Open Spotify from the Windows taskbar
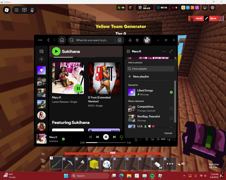The width and height of the screenshot is (226, 180). tap(152, 176)
